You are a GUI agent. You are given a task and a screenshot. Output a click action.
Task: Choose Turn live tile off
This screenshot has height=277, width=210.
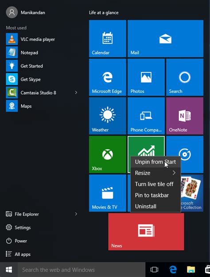(156, 184)
